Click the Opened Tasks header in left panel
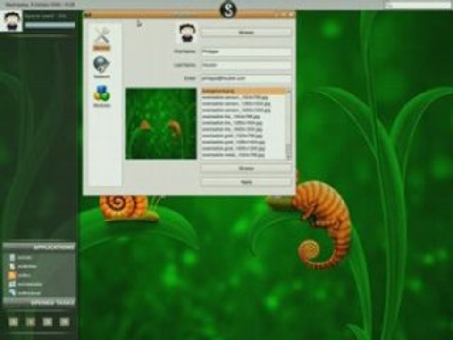 (39, 303)
